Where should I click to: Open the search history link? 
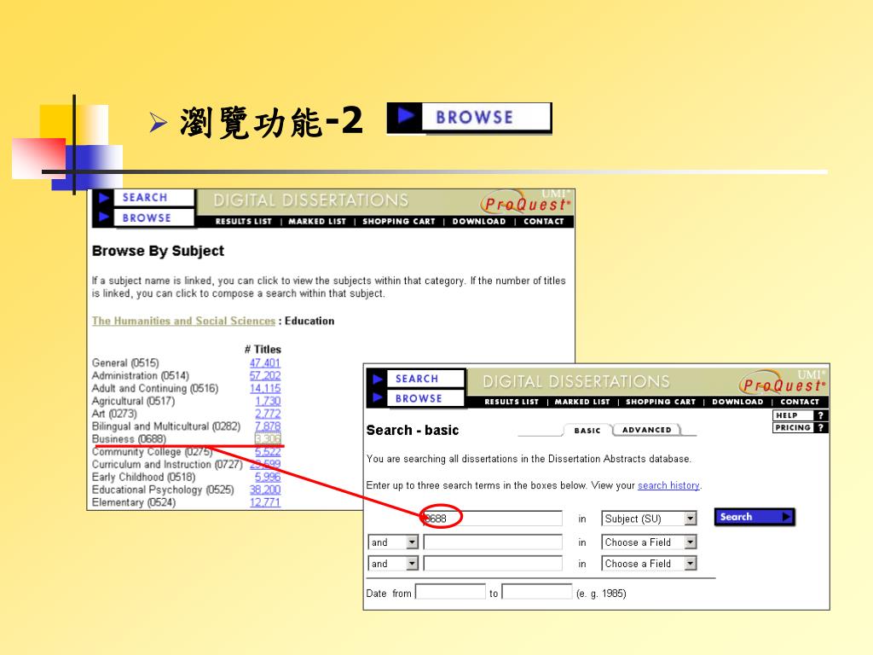point(668,485)
